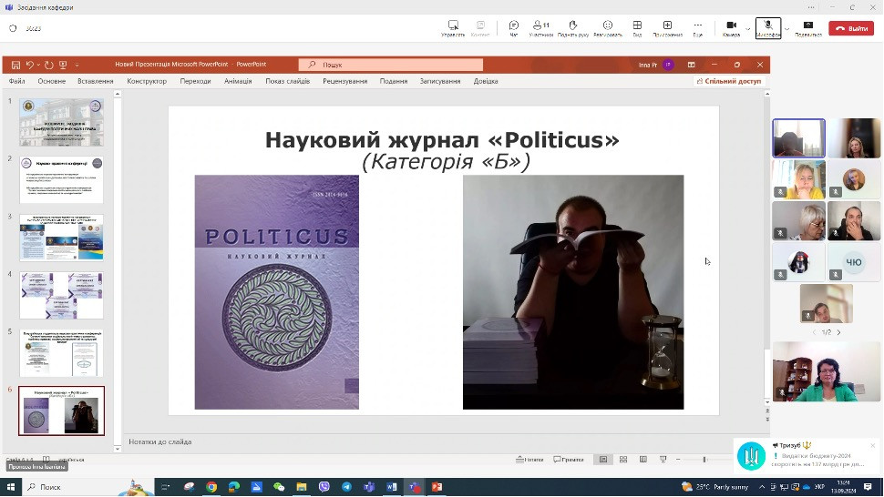Open more meeting actions (three dots)

[x=697, y=27]
